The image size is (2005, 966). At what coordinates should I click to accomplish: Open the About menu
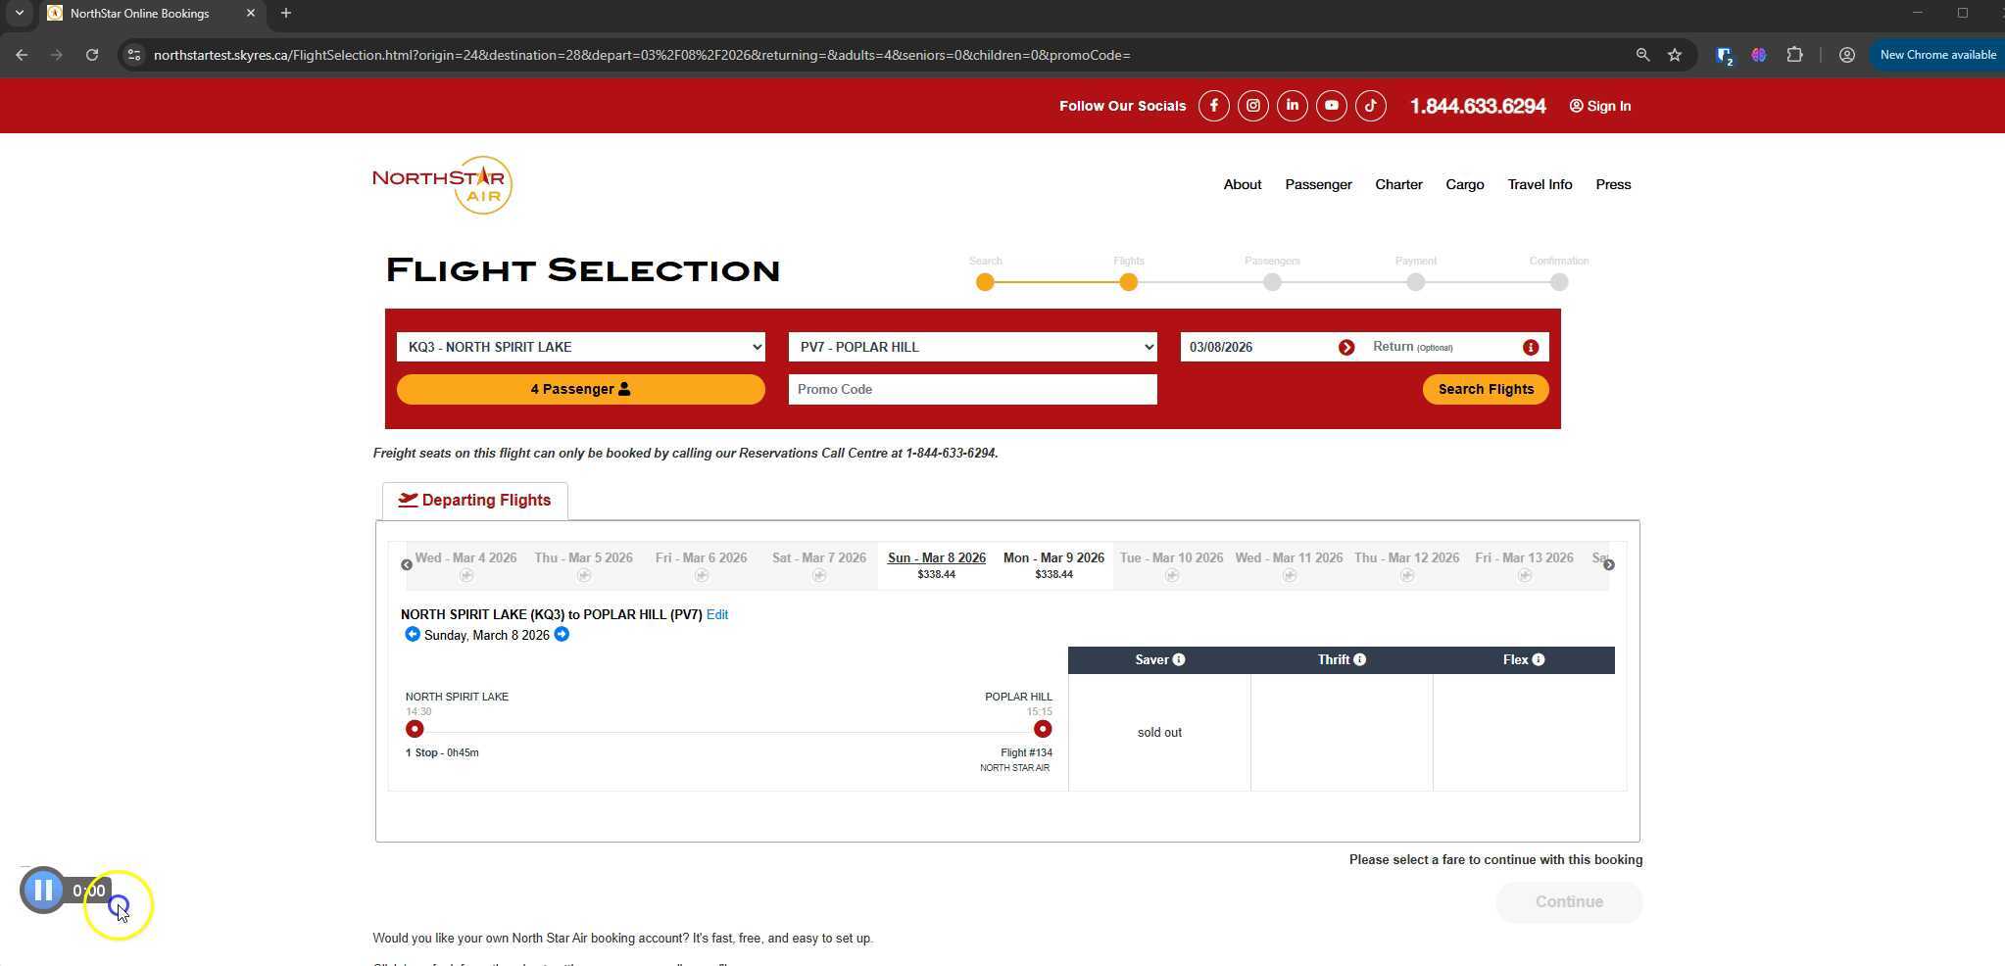pos(1243,185)
